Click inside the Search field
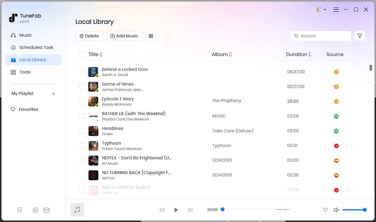The width and height of the screenshot is (376, 222). tap(323, 36)
